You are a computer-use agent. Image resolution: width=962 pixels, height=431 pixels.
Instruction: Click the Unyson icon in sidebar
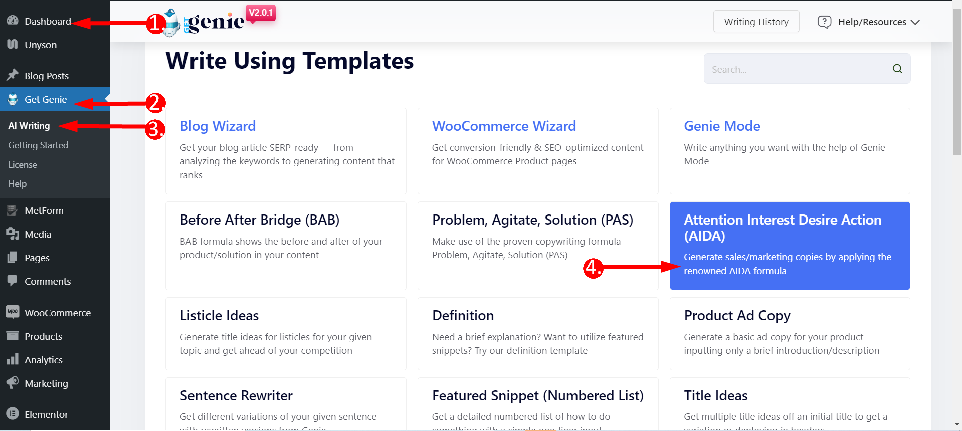pyautogui.click(x=13, y=44)
